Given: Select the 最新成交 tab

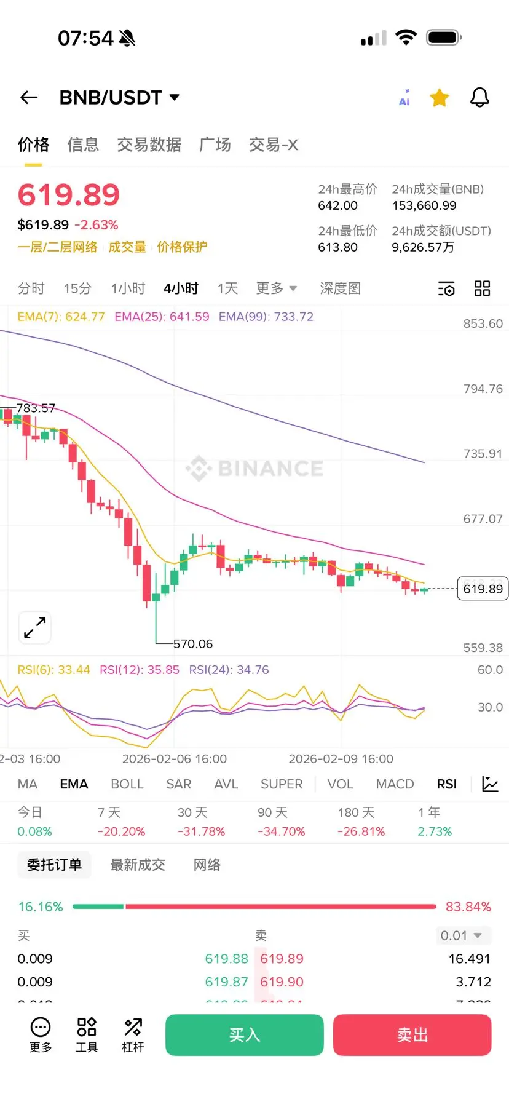Looking at the screenshot, I should pos(138,865).
